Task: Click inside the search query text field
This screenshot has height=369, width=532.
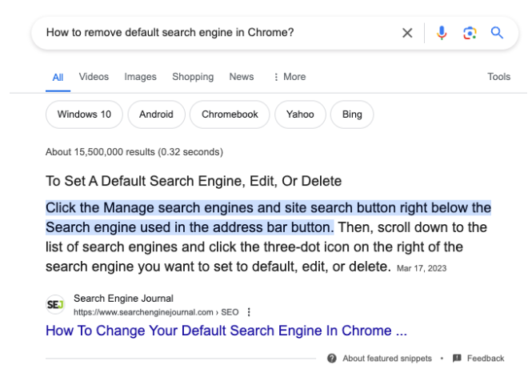Action: 217,33
